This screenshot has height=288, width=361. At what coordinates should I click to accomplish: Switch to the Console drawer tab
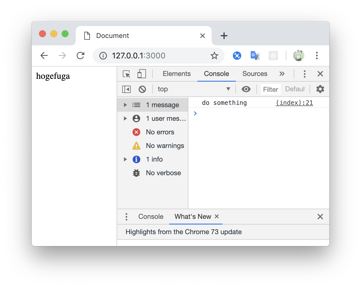click(151, 216)
